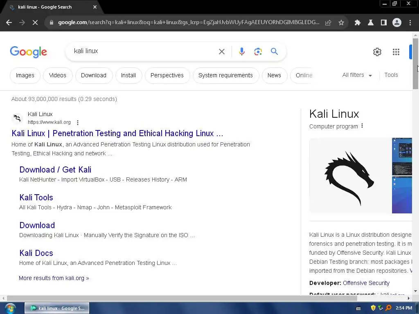Select the News filter chip
Image resolution: width=419 pixels, height=314 pixels.
pyautogui.click(x=274, y=76)
